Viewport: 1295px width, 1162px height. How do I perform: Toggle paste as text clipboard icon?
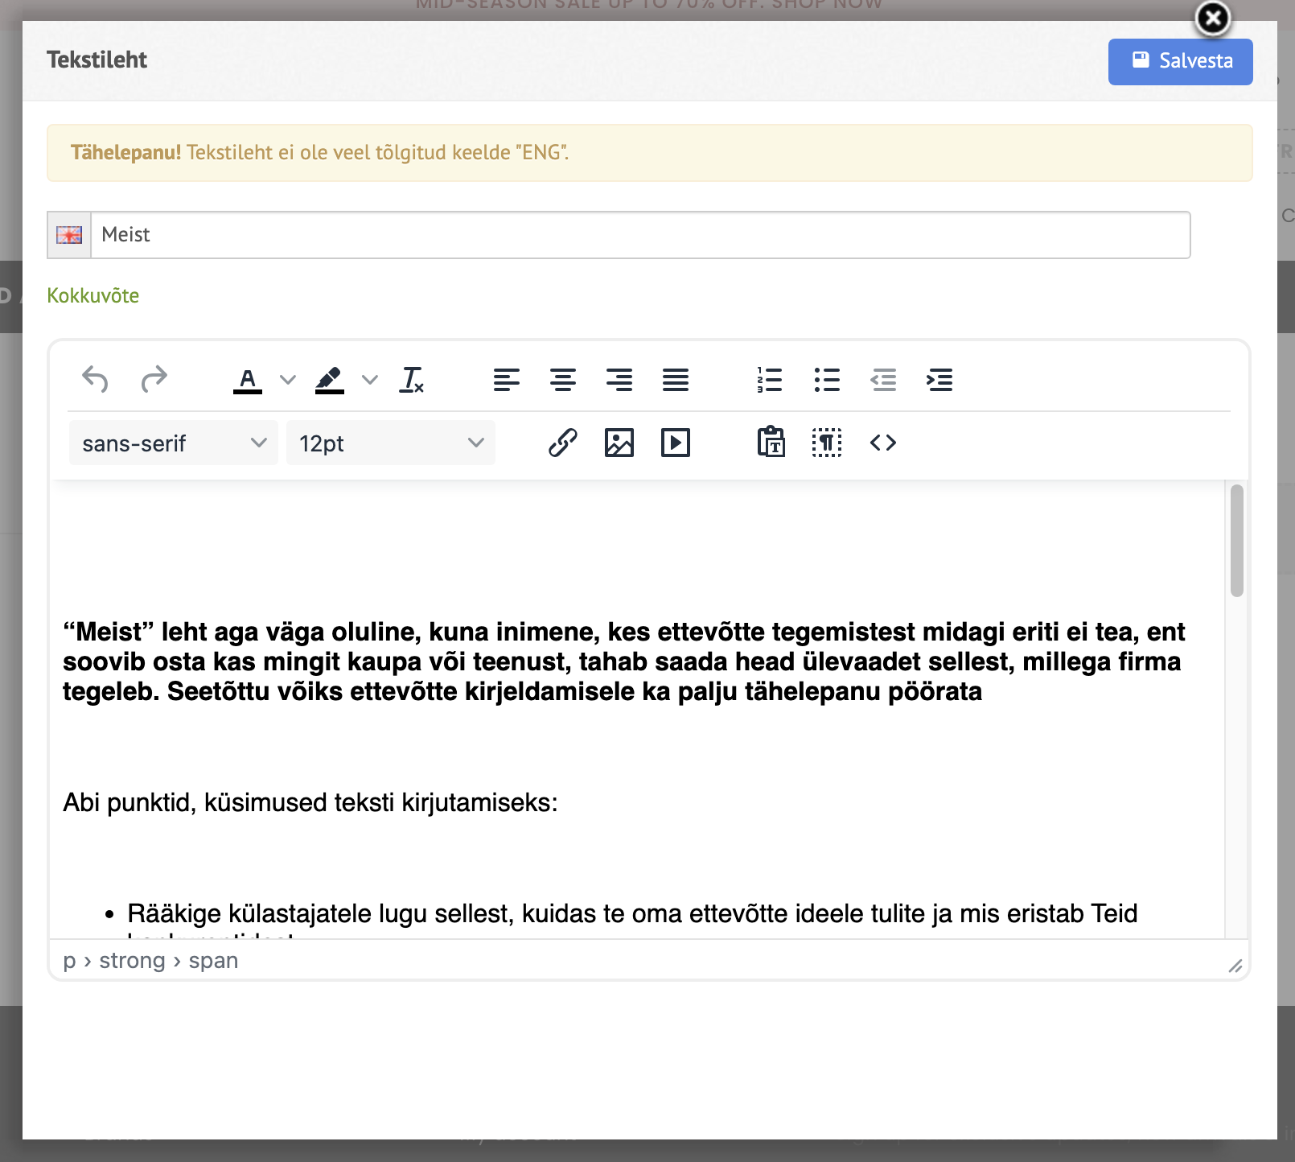771,442
